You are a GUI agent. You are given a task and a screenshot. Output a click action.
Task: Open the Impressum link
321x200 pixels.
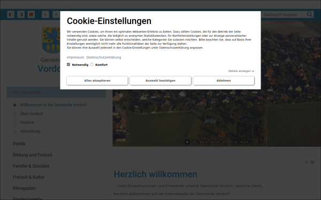click(75, 58)
